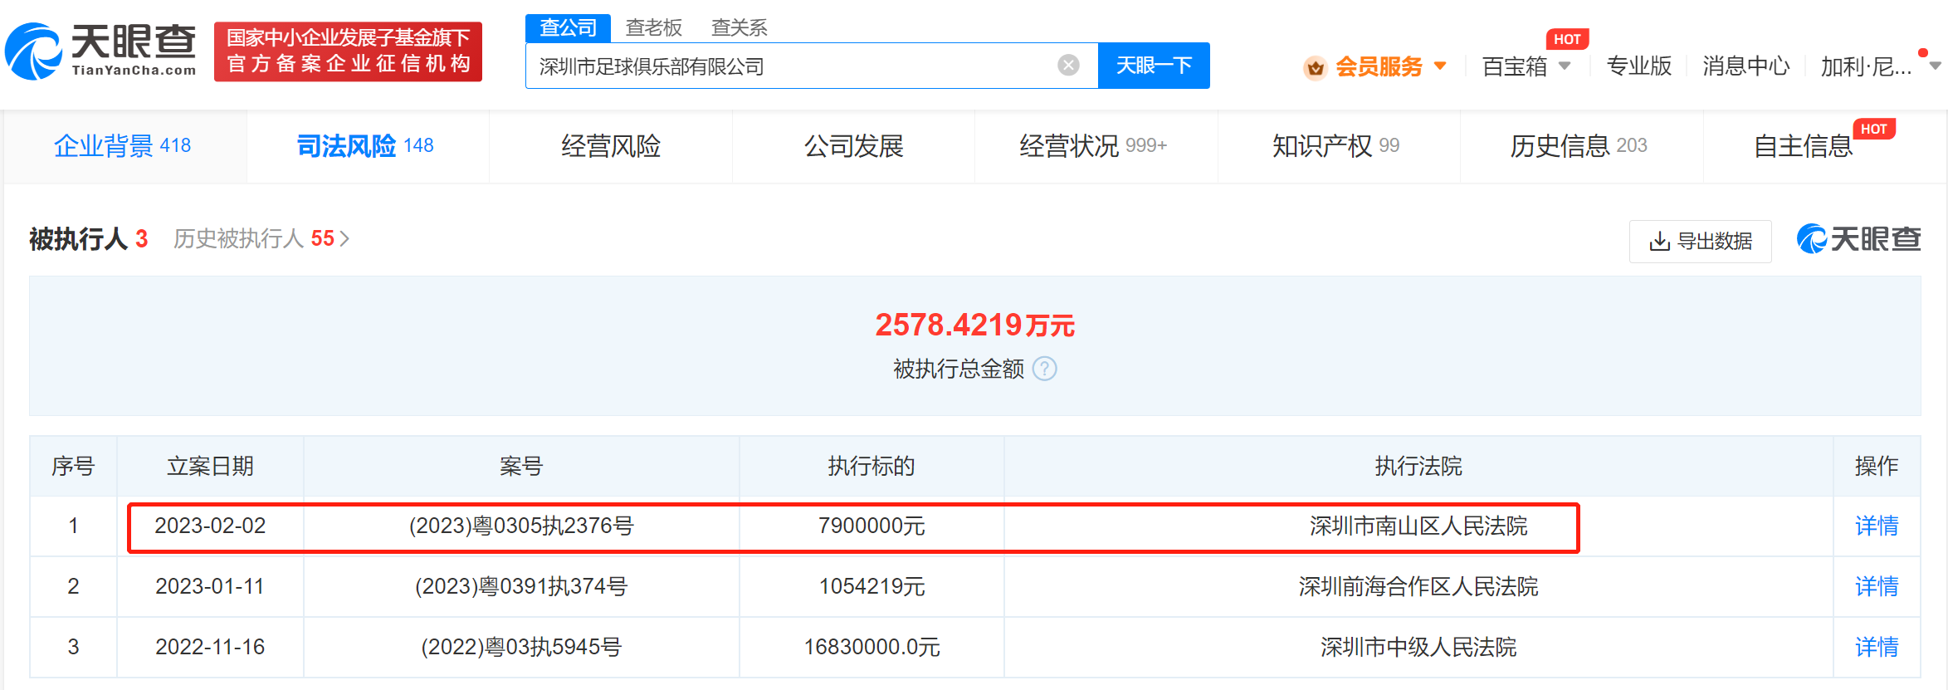Screen dimensions: 1948x690
Task: Click amount cell 7900000元
Action: coord(871,526)
